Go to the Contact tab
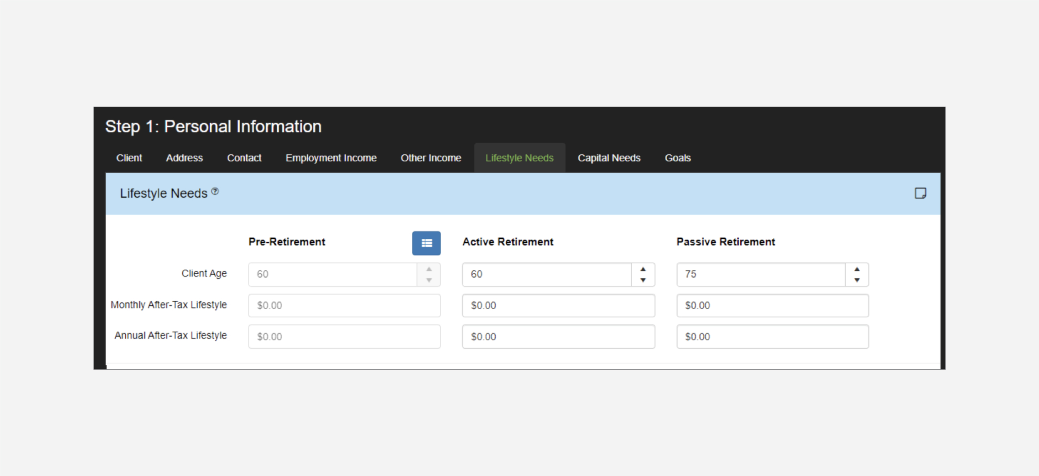Viewport: 1039px width, 476px height. [x=244, y=158]
